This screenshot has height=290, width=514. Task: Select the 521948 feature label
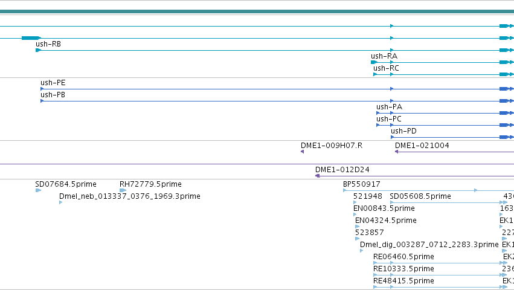(367, 196)
